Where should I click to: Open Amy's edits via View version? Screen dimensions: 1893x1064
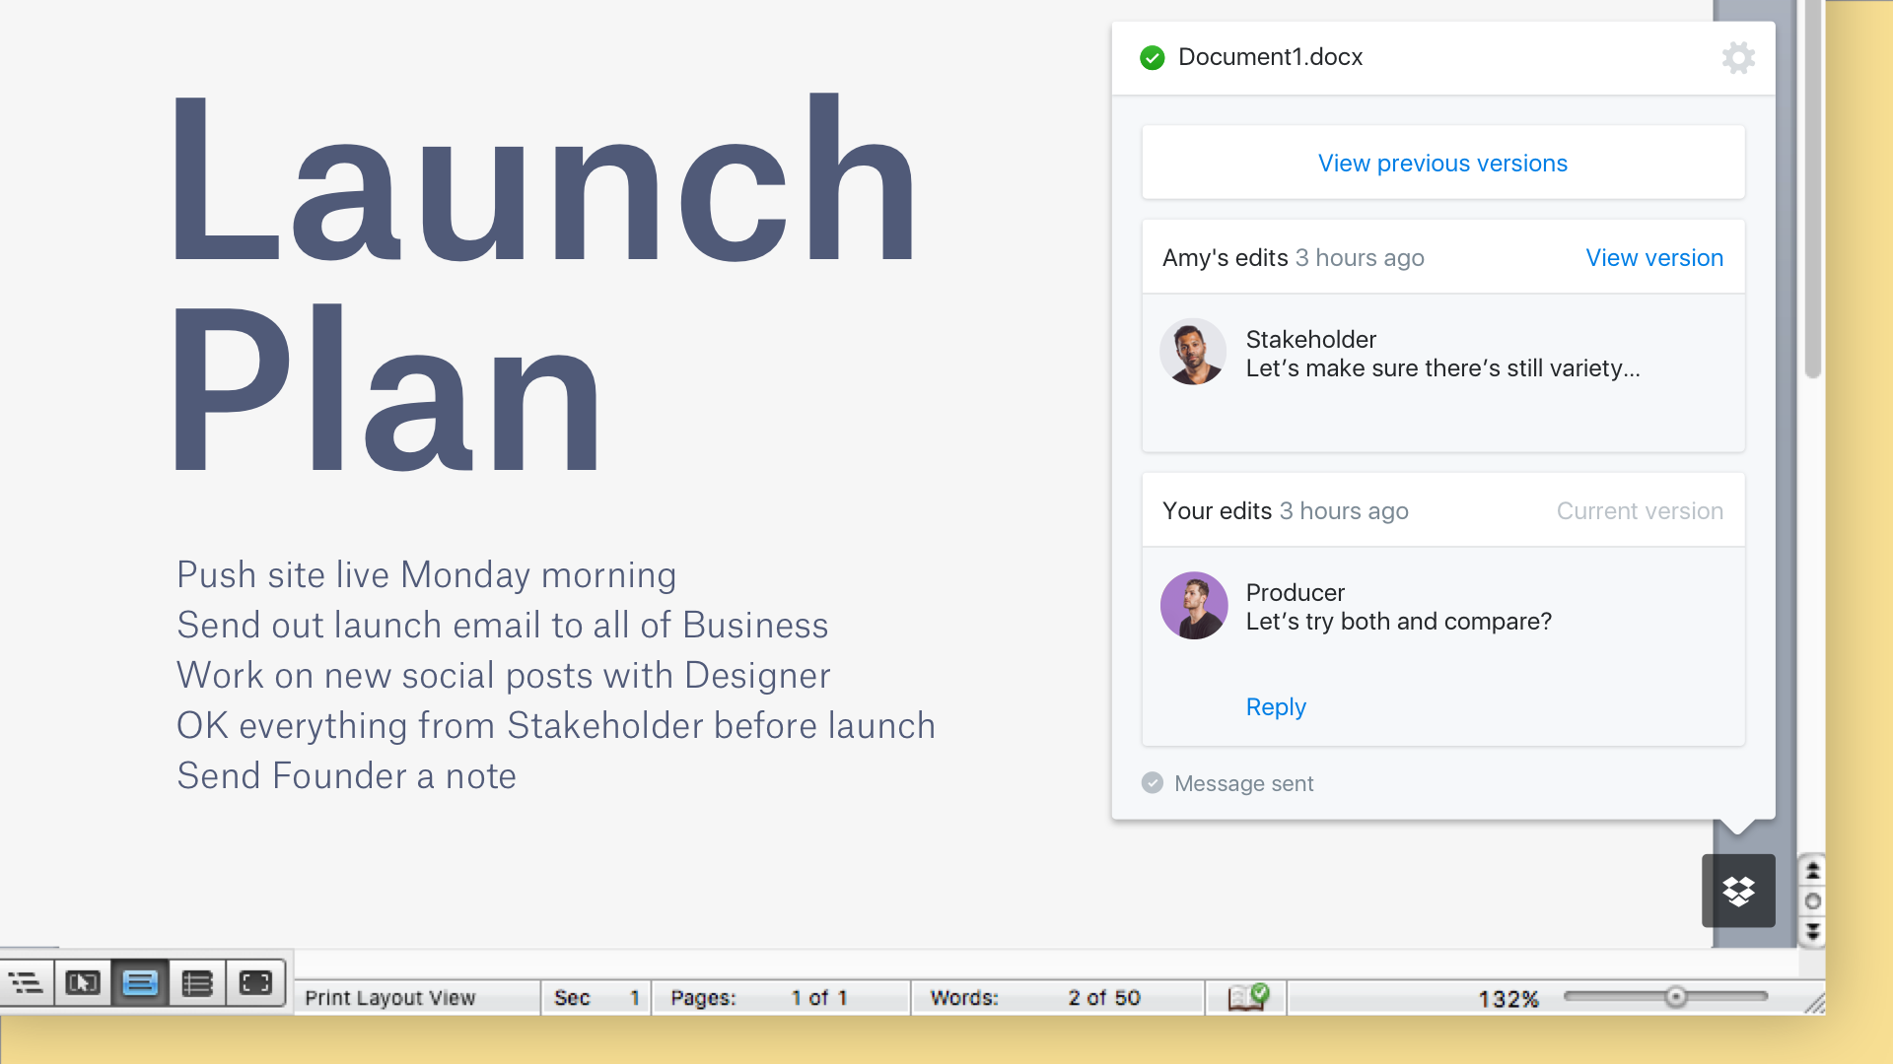pyautogui.click(x=1654, y=257)
